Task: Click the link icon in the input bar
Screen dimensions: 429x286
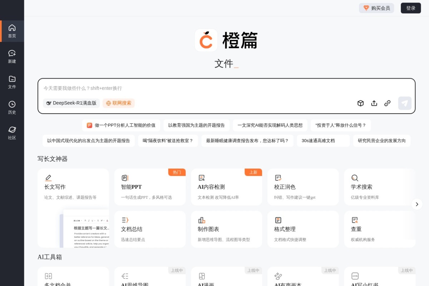Action: pos(387,103)
